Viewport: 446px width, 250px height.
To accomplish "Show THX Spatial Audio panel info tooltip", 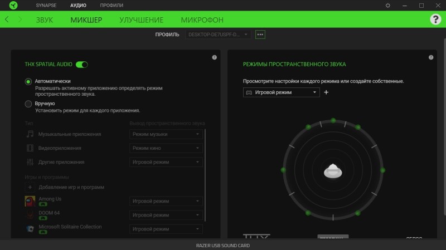I will click(x=215, y=57).
